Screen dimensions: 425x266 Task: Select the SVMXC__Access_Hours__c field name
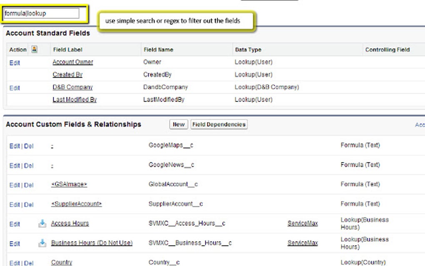click(x=187, y=223)
